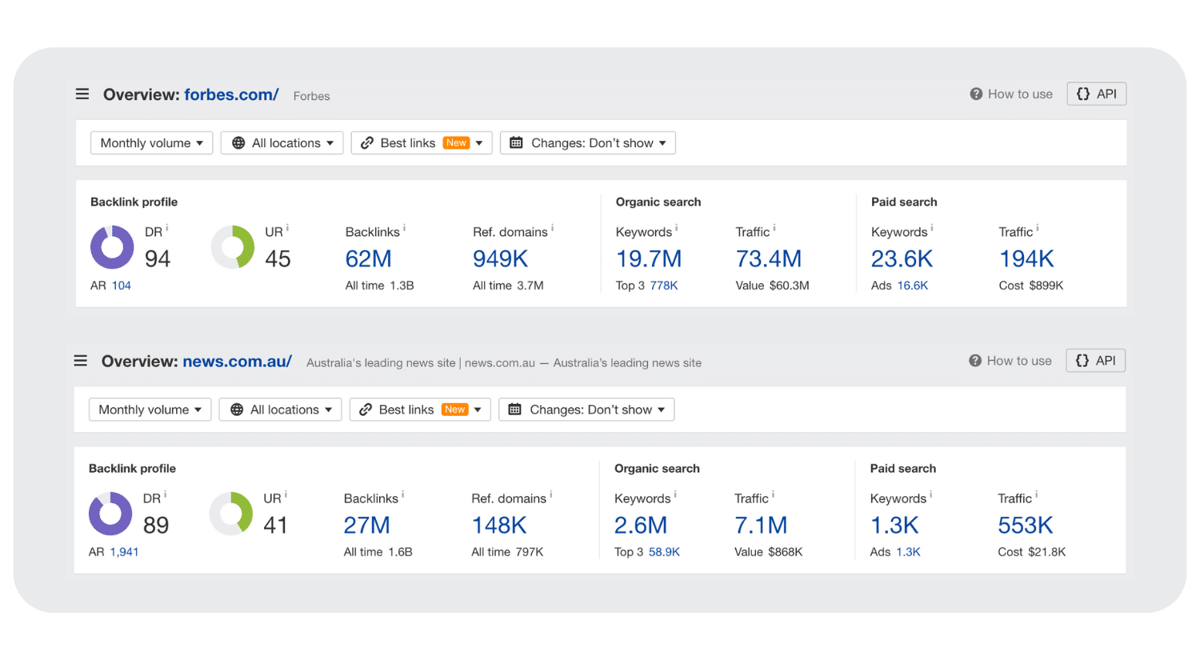Click the DR info icon in forbes.com overview
This screenshot has width=1200, height=660.
(167, 229)
